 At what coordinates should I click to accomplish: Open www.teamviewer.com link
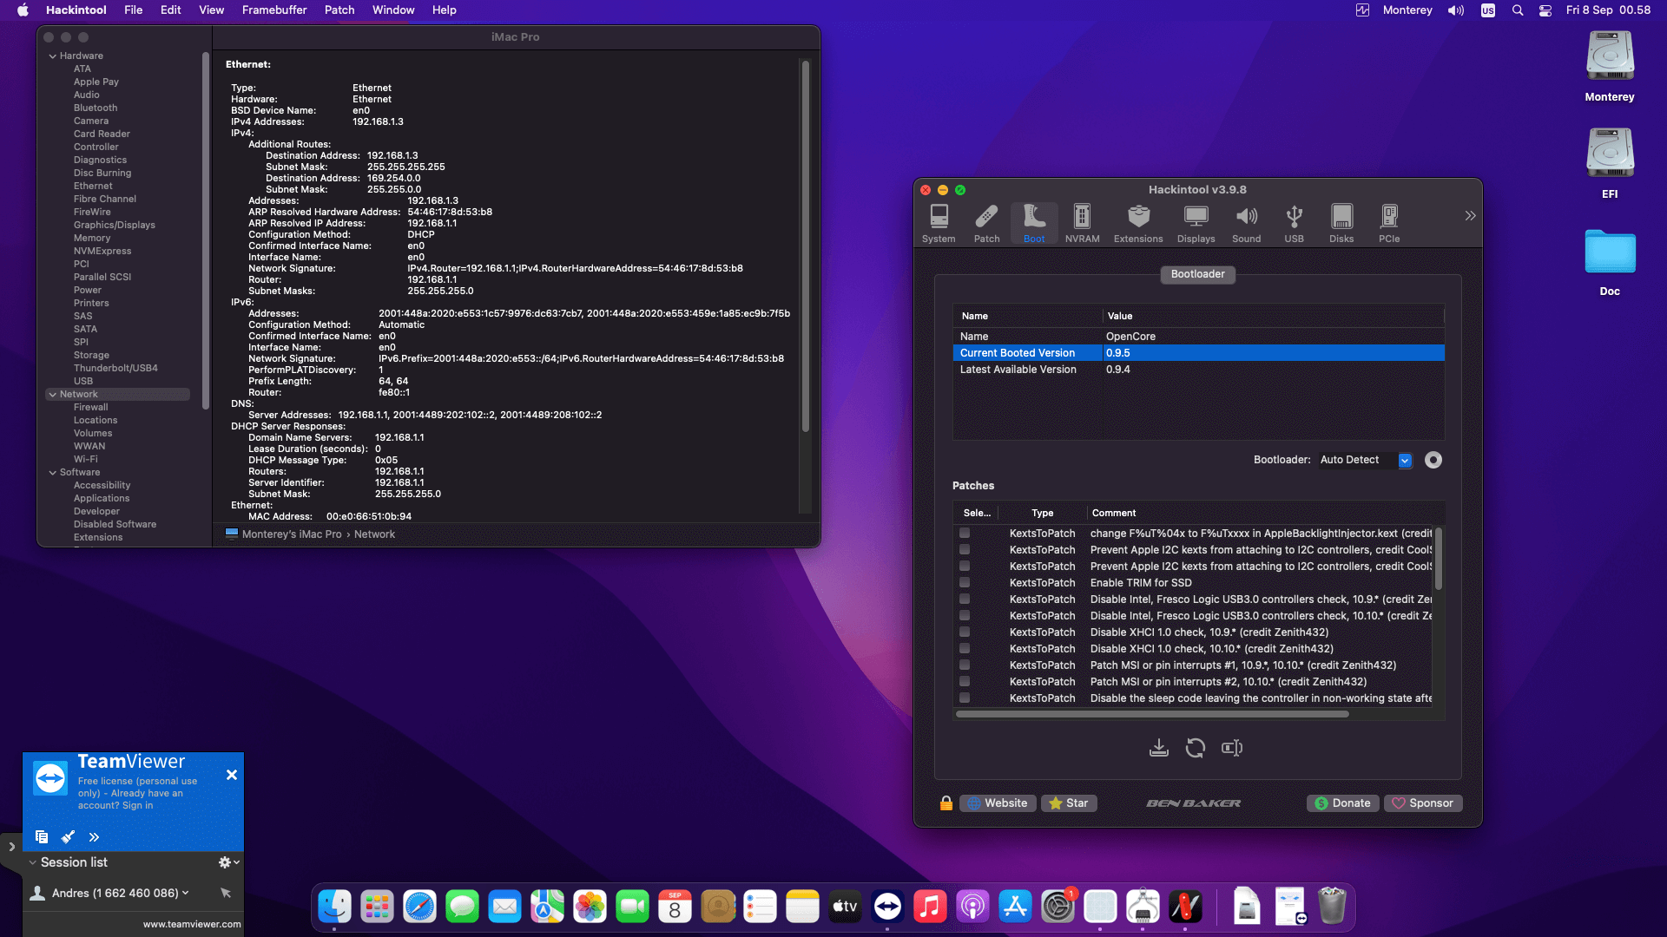[x=192, y=924]
